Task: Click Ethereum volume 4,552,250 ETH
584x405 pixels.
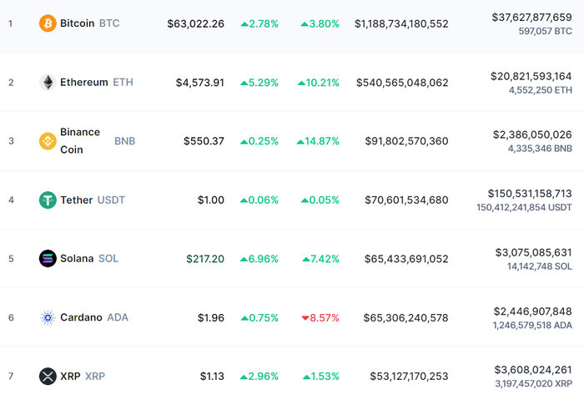Action: (x=541, y=90)
